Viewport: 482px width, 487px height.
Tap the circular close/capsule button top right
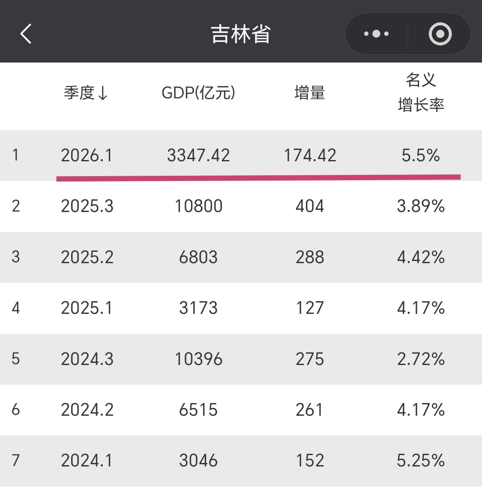point(440,33)
